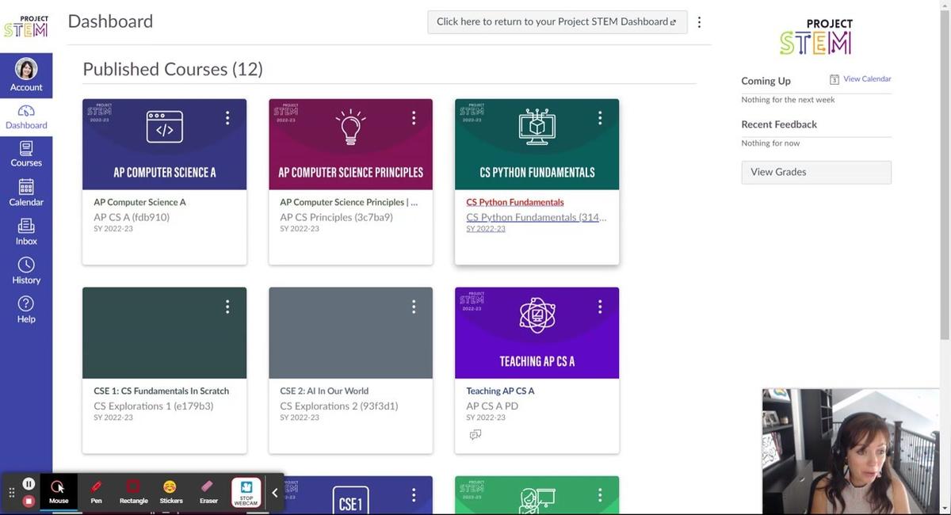Open the Inbox from the sidebar

pos(26,231)
